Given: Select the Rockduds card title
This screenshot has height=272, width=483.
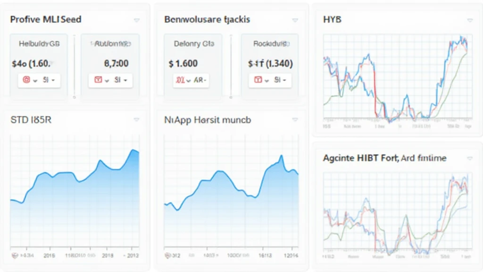Looking at the screenshot, I should (271, 44).
